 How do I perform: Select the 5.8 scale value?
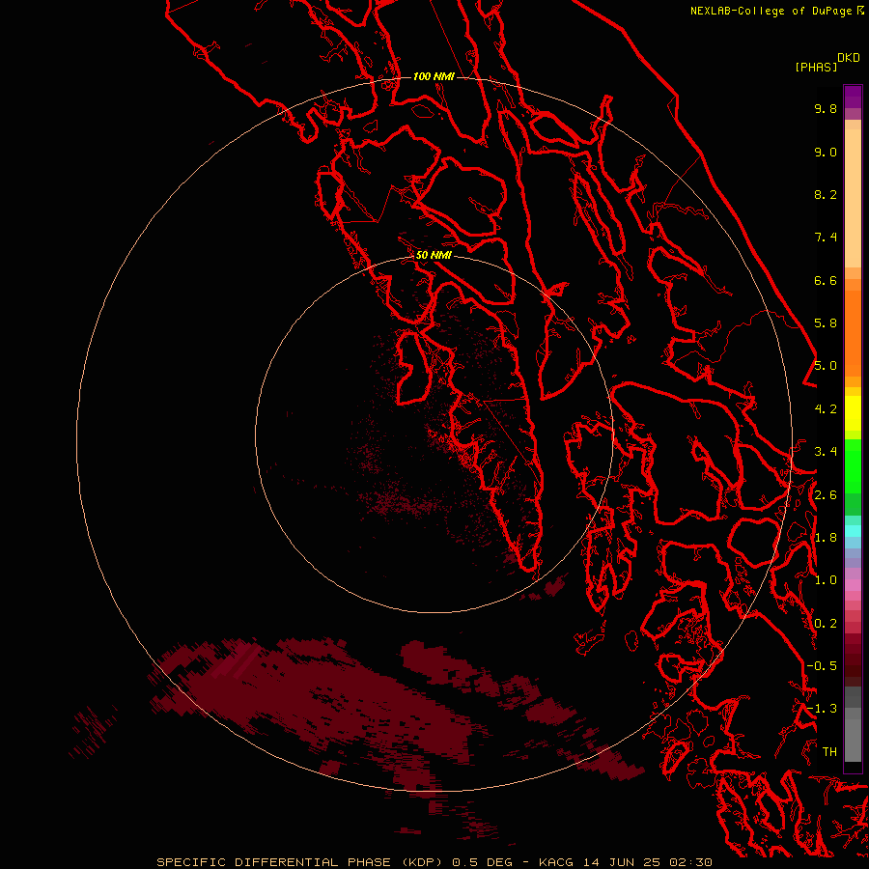pyautogui.click(x=826, y=323)
